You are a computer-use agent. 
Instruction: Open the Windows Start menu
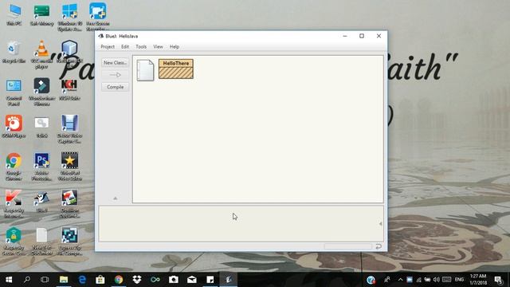pos(9,280)
